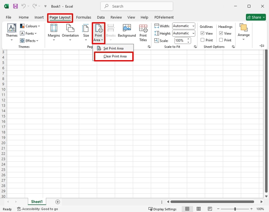Expand the Height Automatic dropdown

[x=193, y=33]
